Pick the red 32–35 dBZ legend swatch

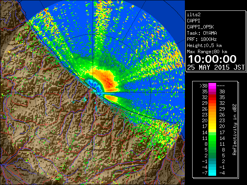[x=212, y=98]
